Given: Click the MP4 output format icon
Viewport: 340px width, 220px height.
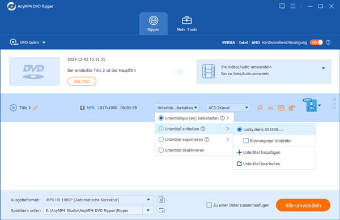Looking at the screenshot, I should (x=311, y=105).
